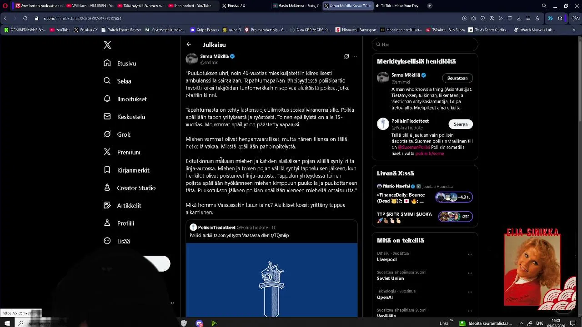582x327 pixels.
Task: Follow PoliisinTiedotteet with Seuraa button
Action: pyautogui.click(x=461, y=124)
